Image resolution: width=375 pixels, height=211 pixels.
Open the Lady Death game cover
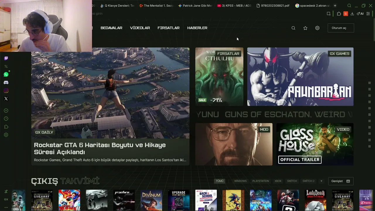tap(316, 200)
